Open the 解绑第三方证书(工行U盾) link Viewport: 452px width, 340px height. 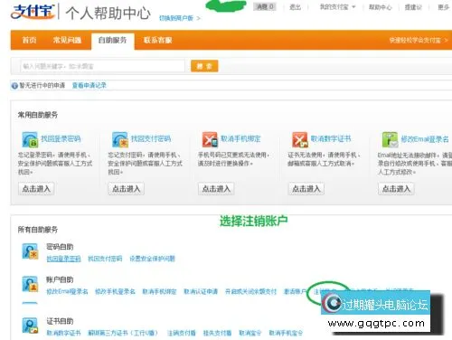(123, 333)
